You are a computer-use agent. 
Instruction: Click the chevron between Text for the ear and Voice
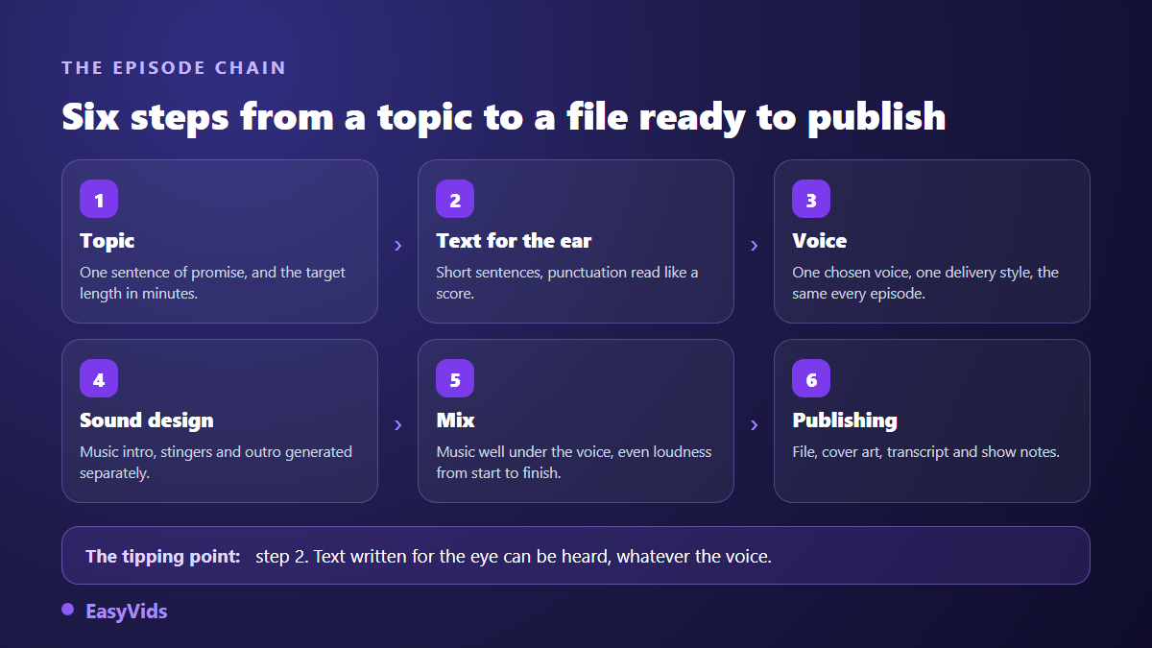754,246
